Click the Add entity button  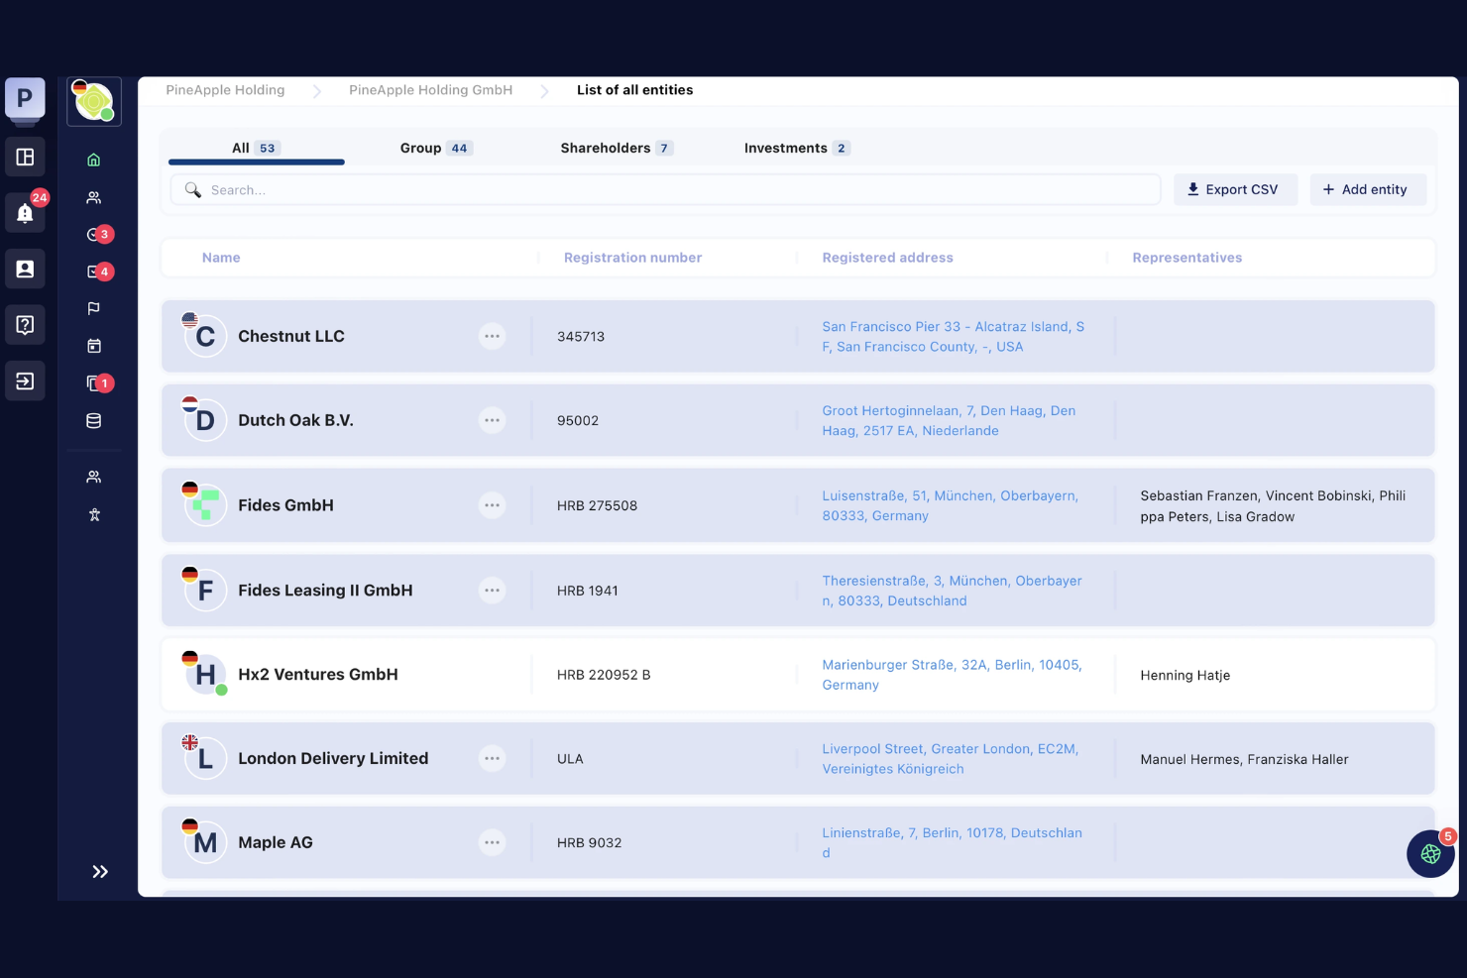coord(1368,189)
